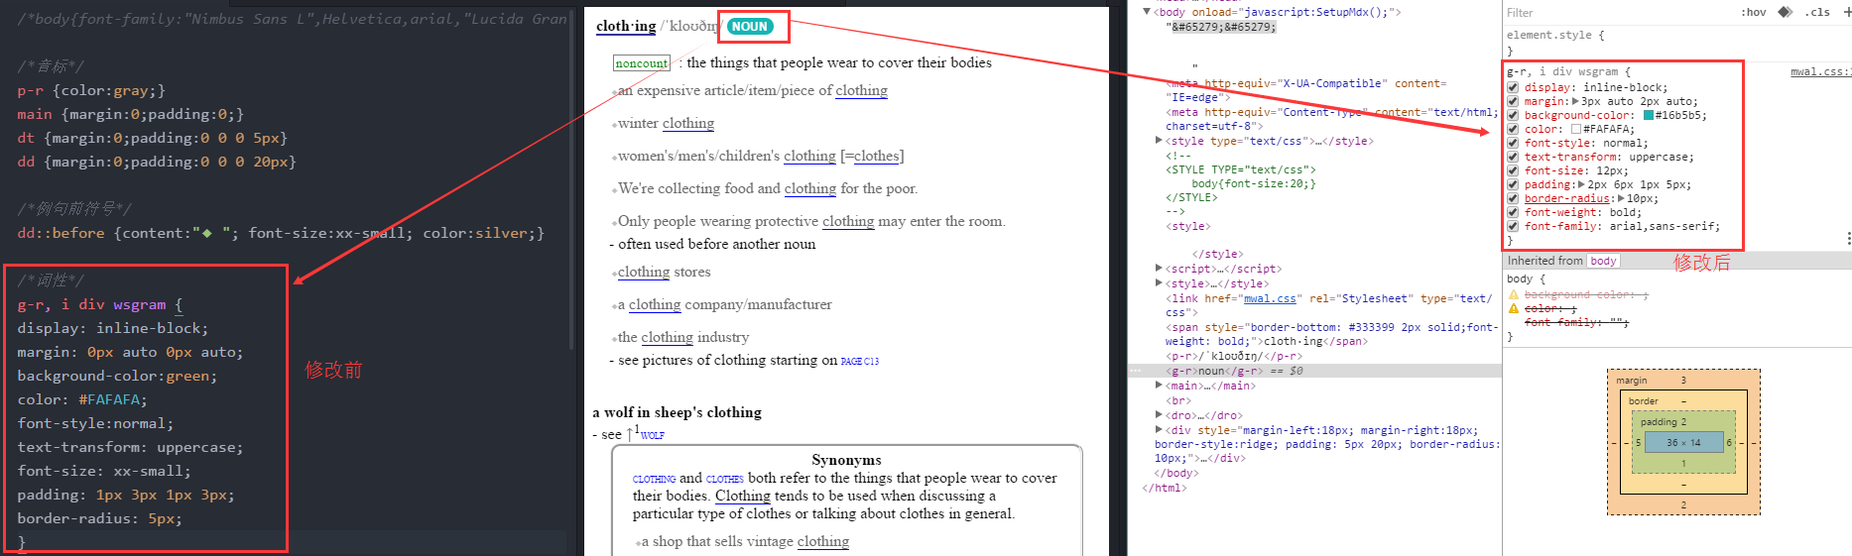Toggle the font-weight: bold checkbox

click(x=1513, y=212)
